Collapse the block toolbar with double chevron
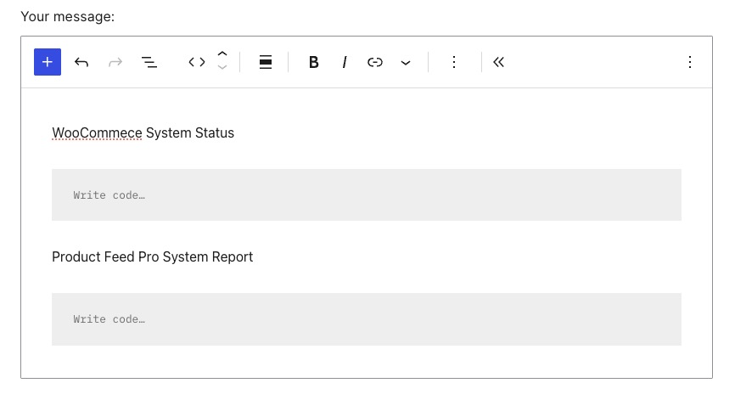 [498, 62]
